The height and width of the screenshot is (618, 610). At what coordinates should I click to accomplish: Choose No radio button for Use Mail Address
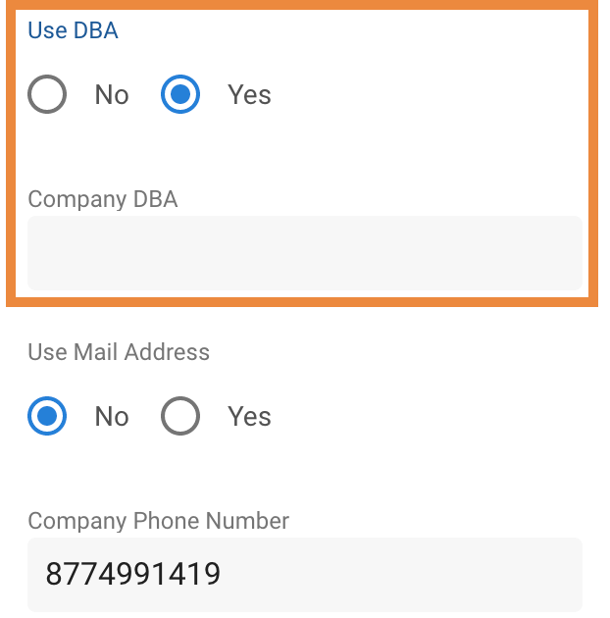[47, 416]
